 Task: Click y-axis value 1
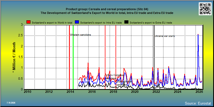22,68
